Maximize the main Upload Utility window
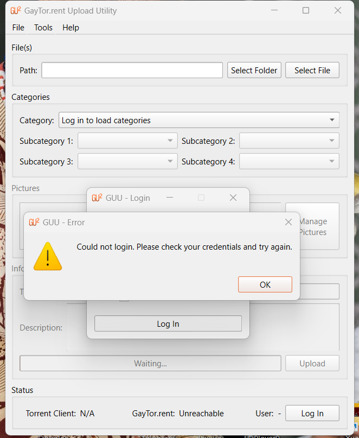This screenshot has width=359, height=438. point(306,11)
